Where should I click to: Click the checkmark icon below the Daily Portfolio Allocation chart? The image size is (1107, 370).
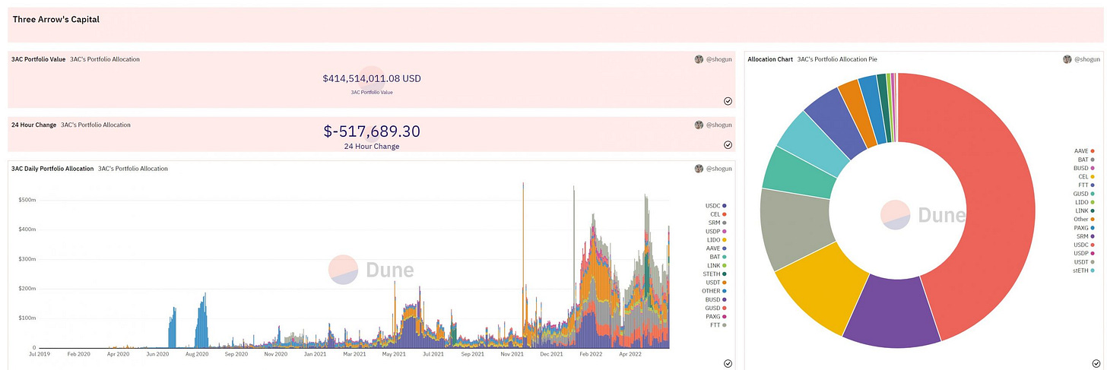pyautogui.click(x=728, y=363)
